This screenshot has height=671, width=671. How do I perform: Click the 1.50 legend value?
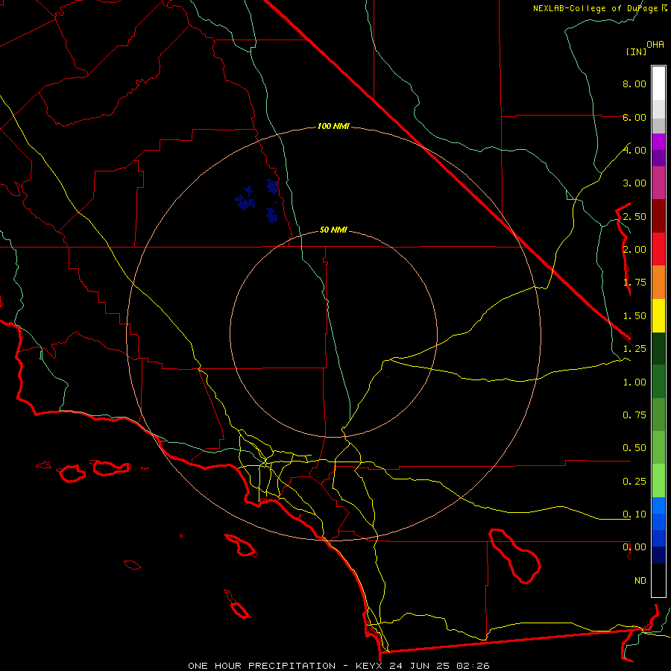(634, 316)
